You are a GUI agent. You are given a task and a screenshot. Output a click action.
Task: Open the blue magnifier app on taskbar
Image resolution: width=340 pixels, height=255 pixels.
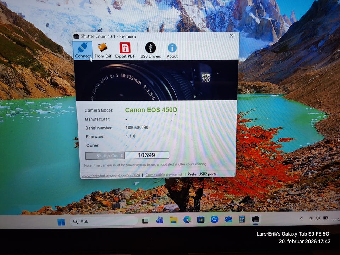[215, 220]
